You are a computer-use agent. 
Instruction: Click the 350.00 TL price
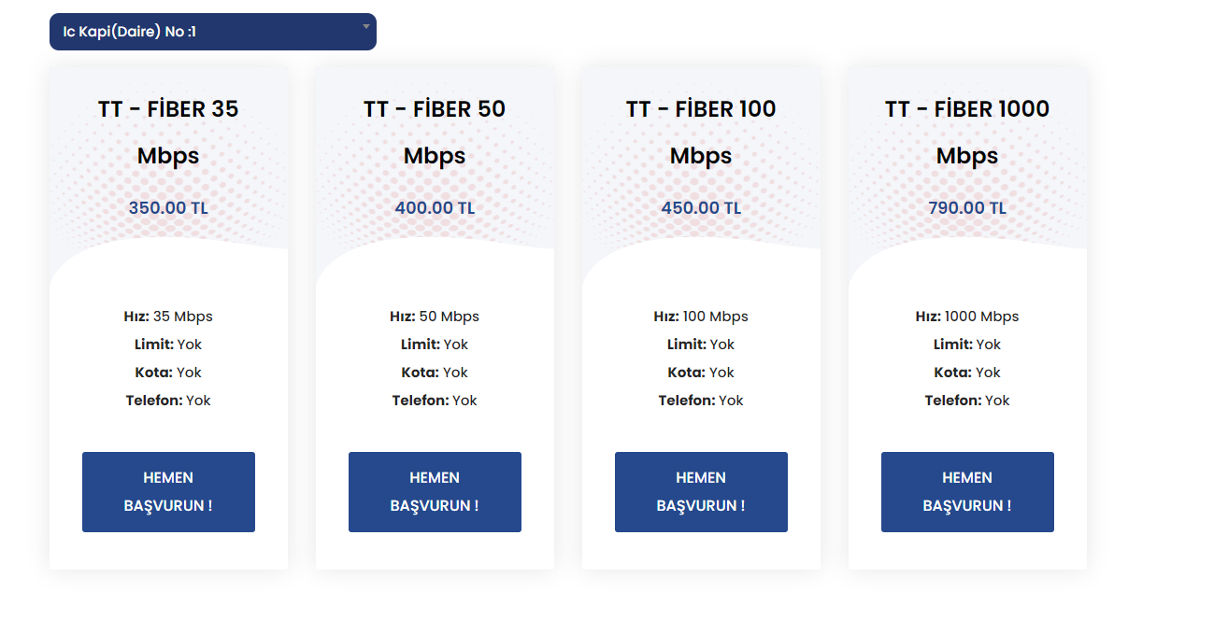tap(168, 207)
